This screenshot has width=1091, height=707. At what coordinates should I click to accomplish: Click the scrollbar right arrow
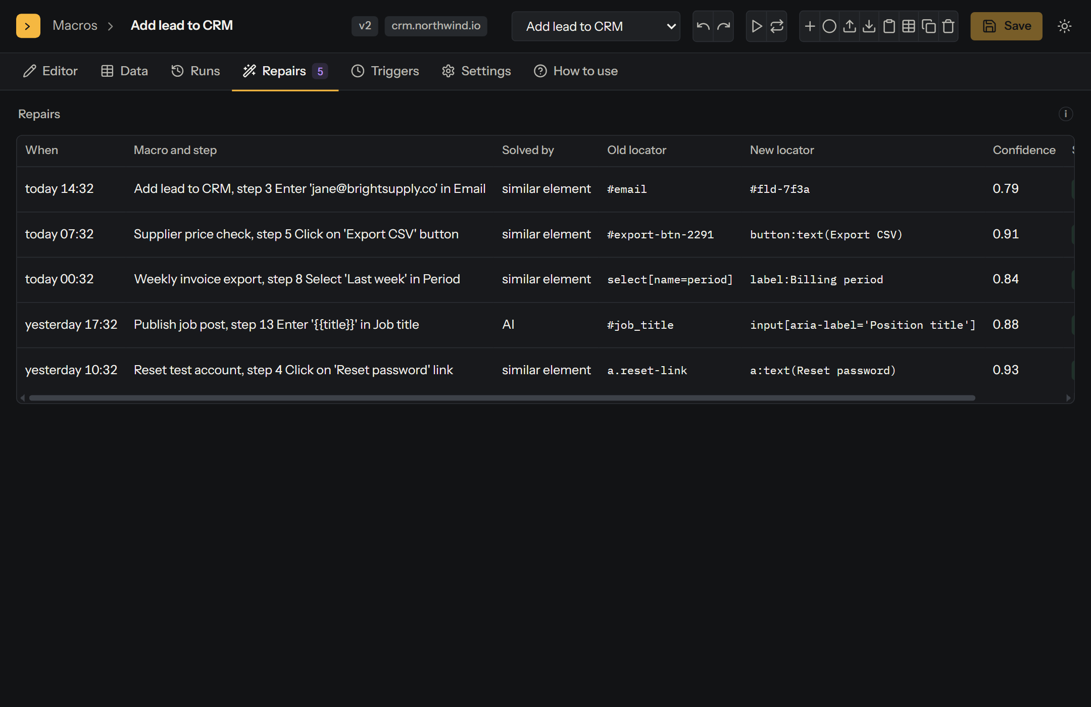point(1068,398)
